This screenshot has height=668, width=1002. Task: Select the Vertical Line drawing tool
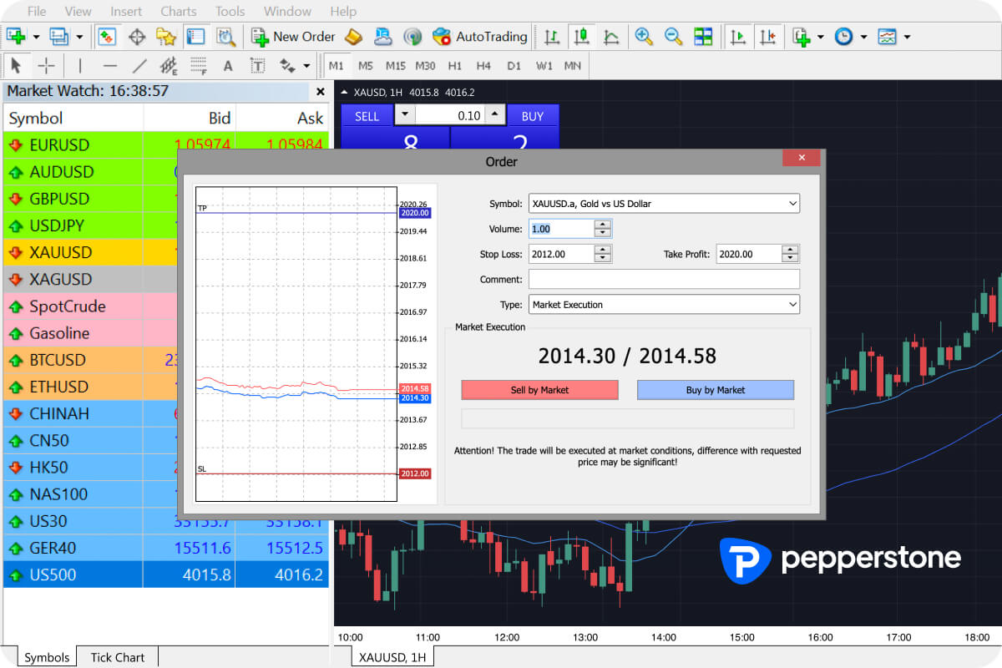point(80,66)
